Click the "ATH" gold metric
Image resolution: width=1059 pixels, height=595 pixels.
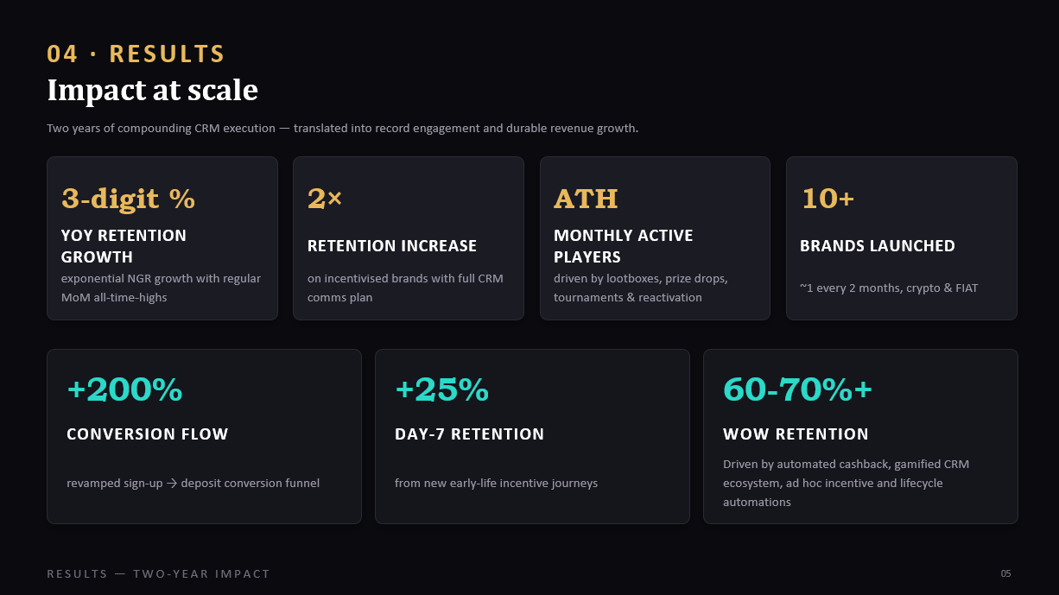[x=586, y=199]
